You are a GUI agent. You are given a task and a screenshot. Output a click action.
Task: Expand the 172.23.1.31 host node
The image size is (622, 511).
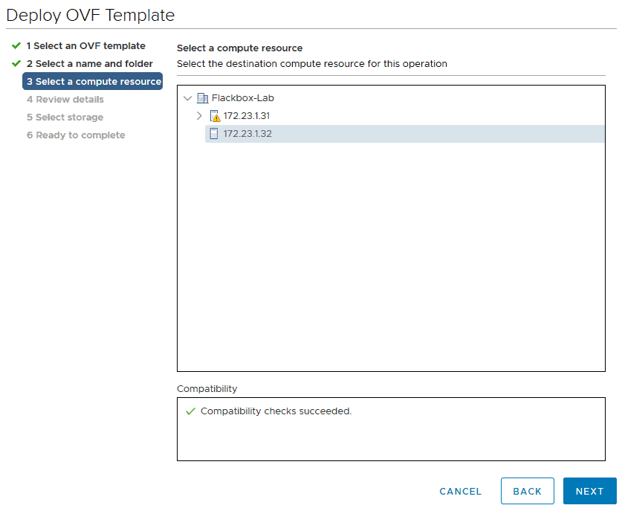point(199,116)
